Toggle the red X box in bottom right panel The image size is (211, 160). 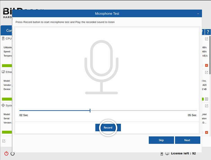pyautogui.click(x=206, y=132)
